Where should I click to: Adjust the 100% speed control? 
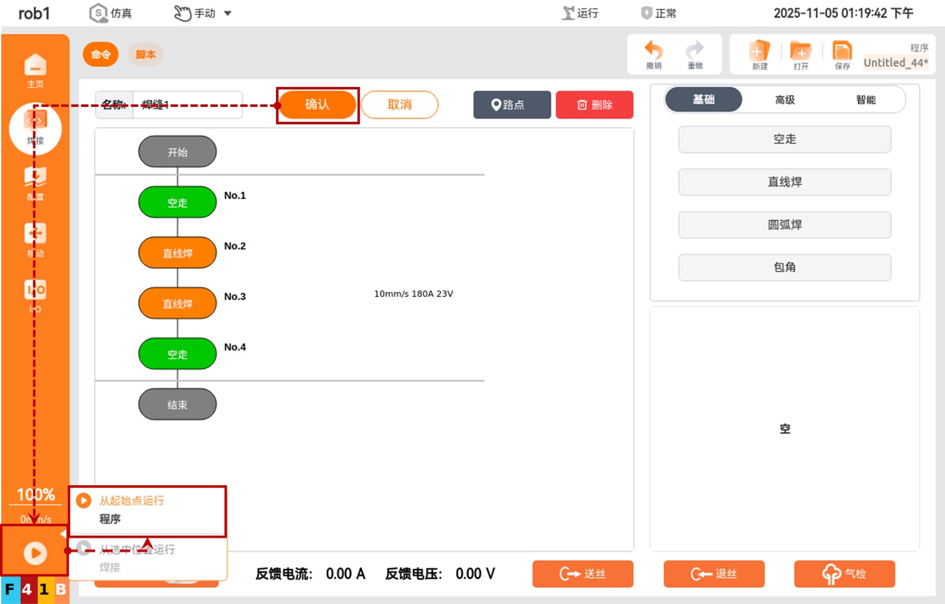(x=35, y=495)
